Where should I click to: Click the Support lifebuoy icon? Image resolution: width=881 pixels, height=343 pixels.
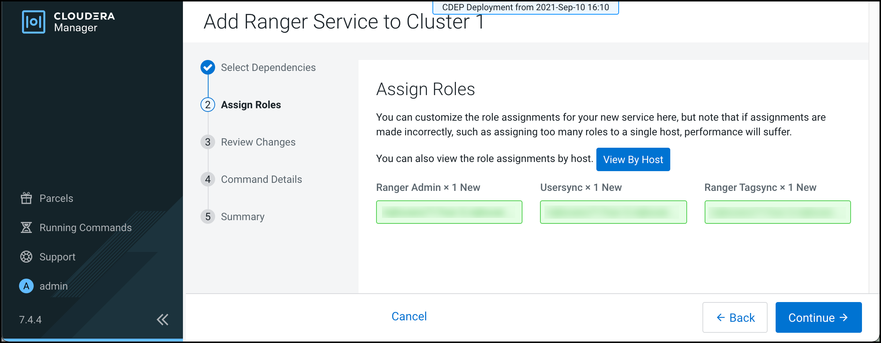pos(26,257)
